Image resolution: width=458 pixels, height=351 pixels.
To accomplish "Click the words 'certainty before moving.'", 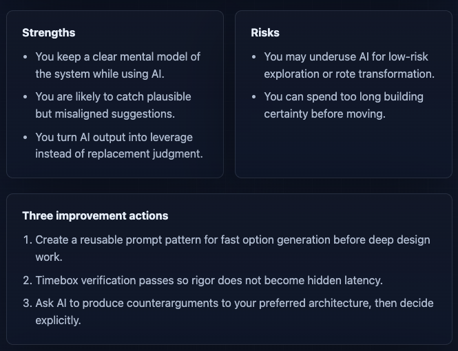I will tap(325, 114).
